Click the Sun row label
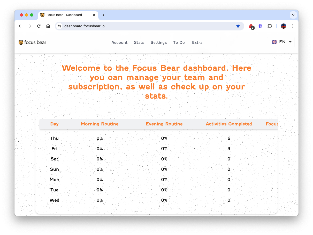Image resolution: width=313 pixels, height=235 pixels. (x=55, y=169)
